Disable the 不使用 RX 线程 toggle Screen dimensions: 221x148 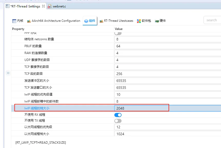click(x=118, y=115)
